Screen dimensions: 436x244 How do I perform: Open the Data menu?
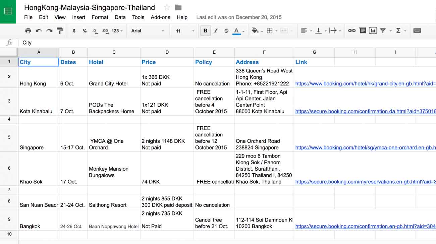pyautogui.click(x=120, y=17)
